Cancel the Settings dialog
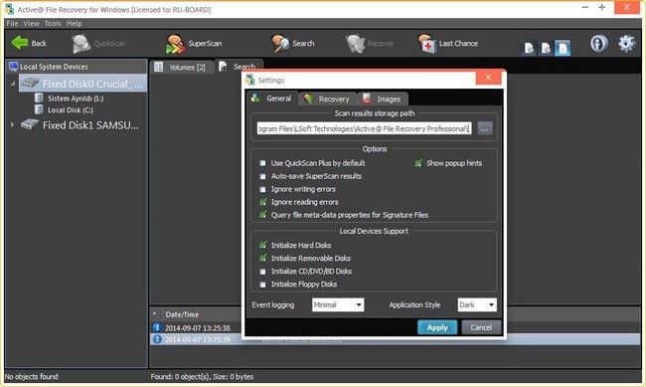Viewport: 646px width, 387px height. (481, 327)
